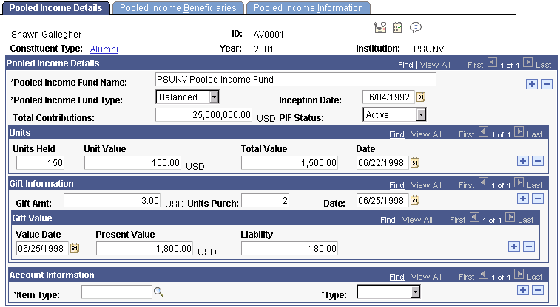The width and height of the screenshot is (560, 307).
Task: Open the Alumni constituent type link
Action: coord(104,49)
